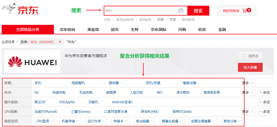
Task: Open the HUAWEI brand logo banner
Action: 32,61
